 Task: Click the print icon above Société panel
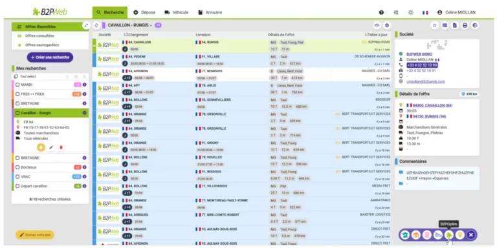click(x=465, y=26)
